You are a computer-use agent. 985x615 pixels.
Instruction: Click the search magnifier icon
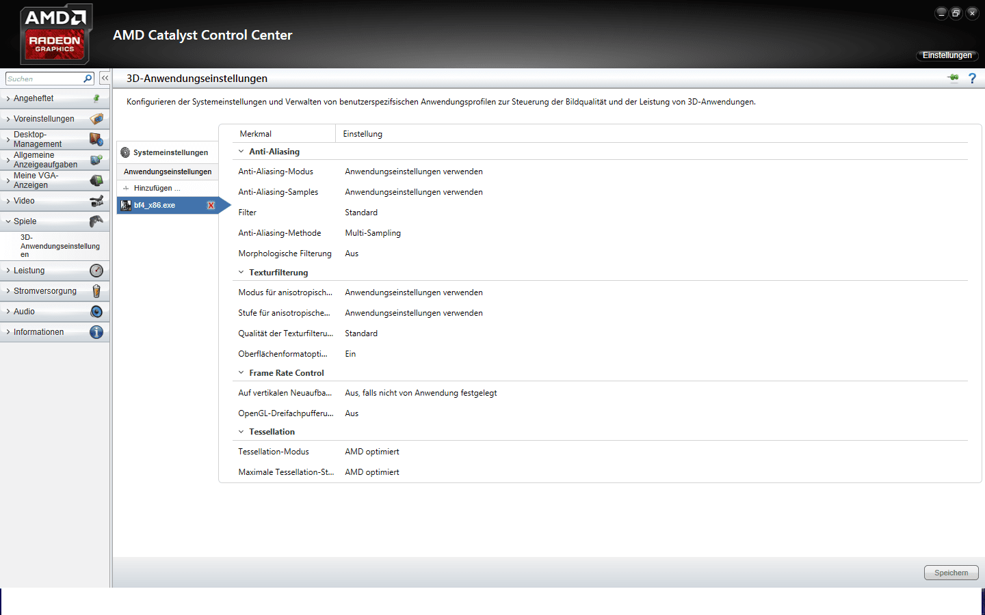pyautogui.click(x=88, y=79)
